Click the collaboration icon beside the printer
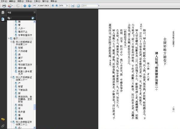The height and width of the screenshot is (129, 180). tap(10, 6)
